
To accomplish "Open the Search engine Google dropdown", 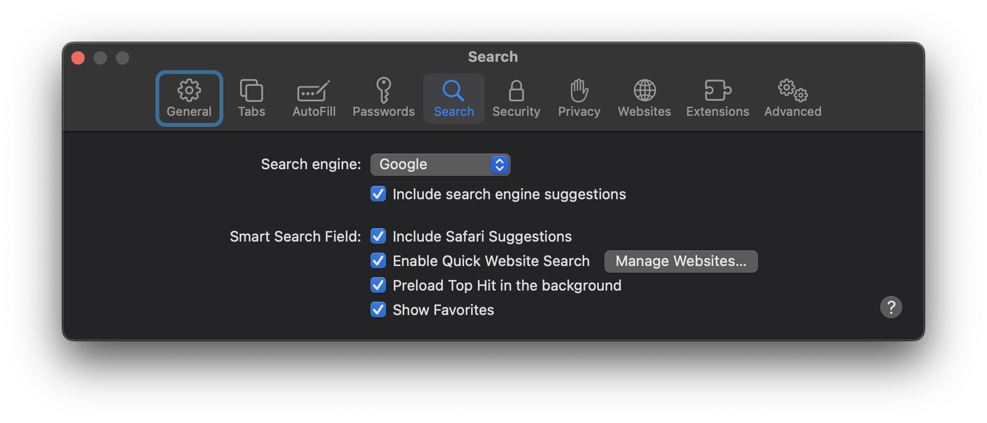I will click(440, 164).
